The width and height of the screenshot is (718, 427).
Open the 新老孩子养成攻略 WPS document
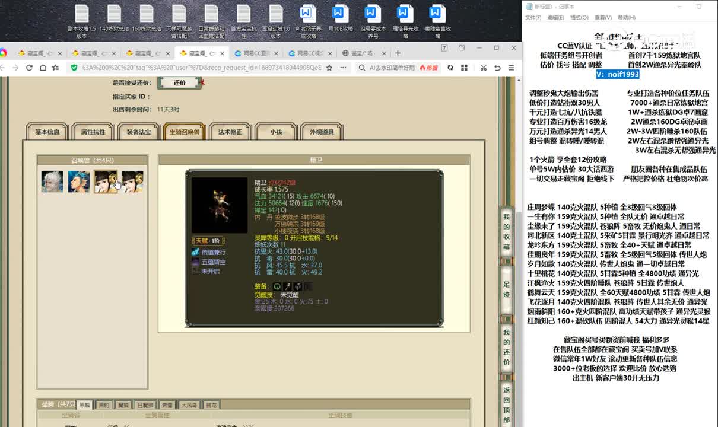[x=308, y=21]
